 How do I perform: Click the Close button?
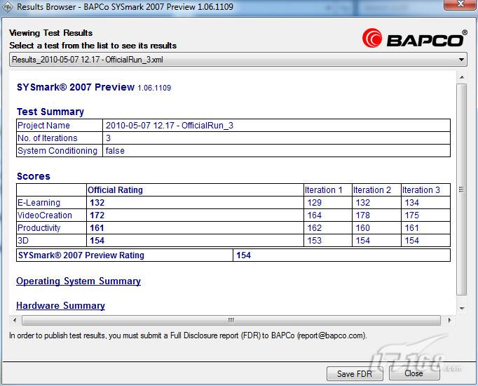[414, 373]
